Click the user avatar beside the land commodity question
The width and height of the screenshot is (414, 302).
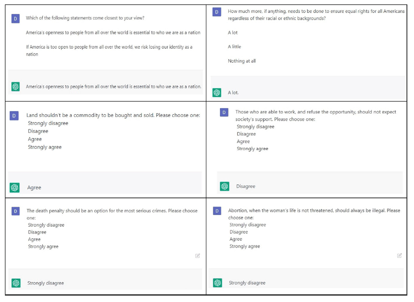coord(14,116)
